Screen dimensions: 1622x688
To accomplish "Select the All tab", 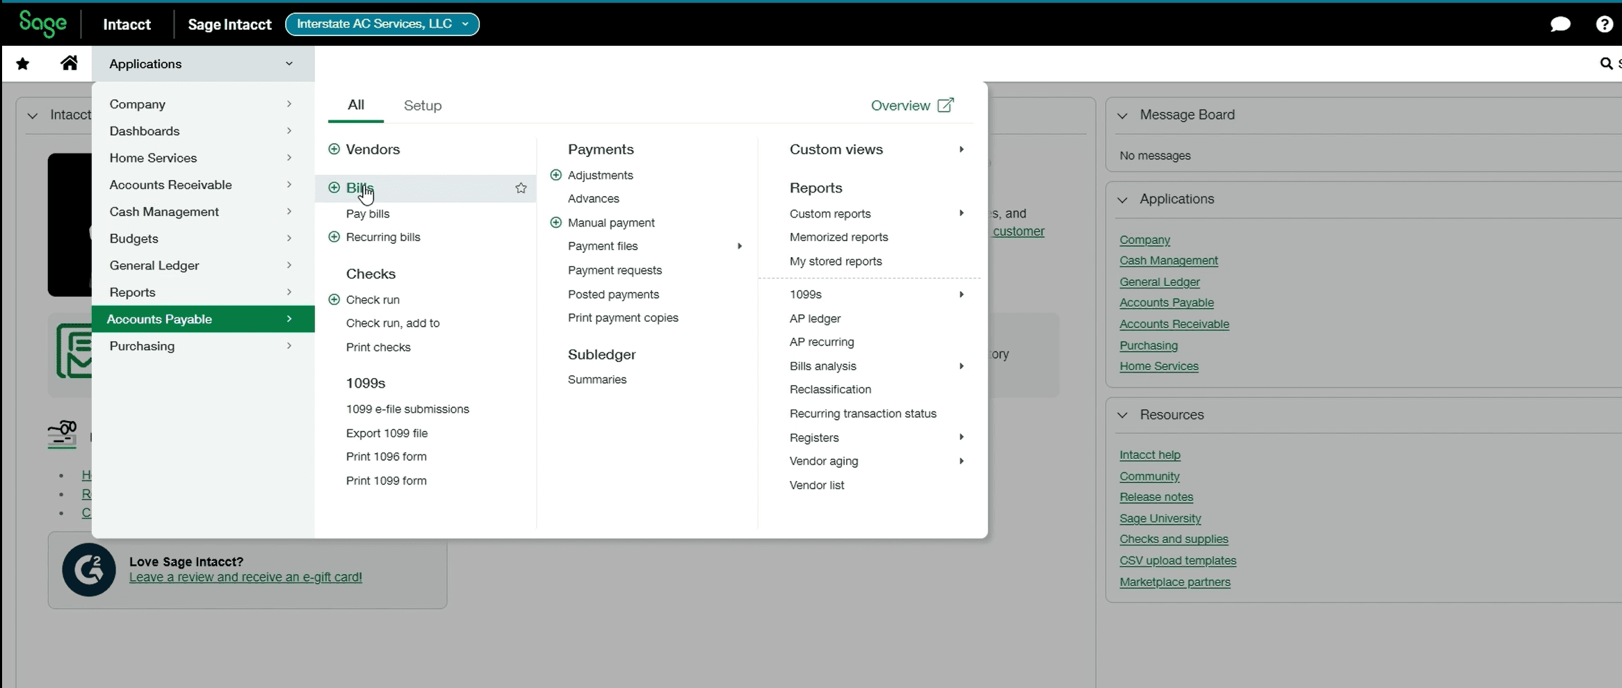I will 356,105.
